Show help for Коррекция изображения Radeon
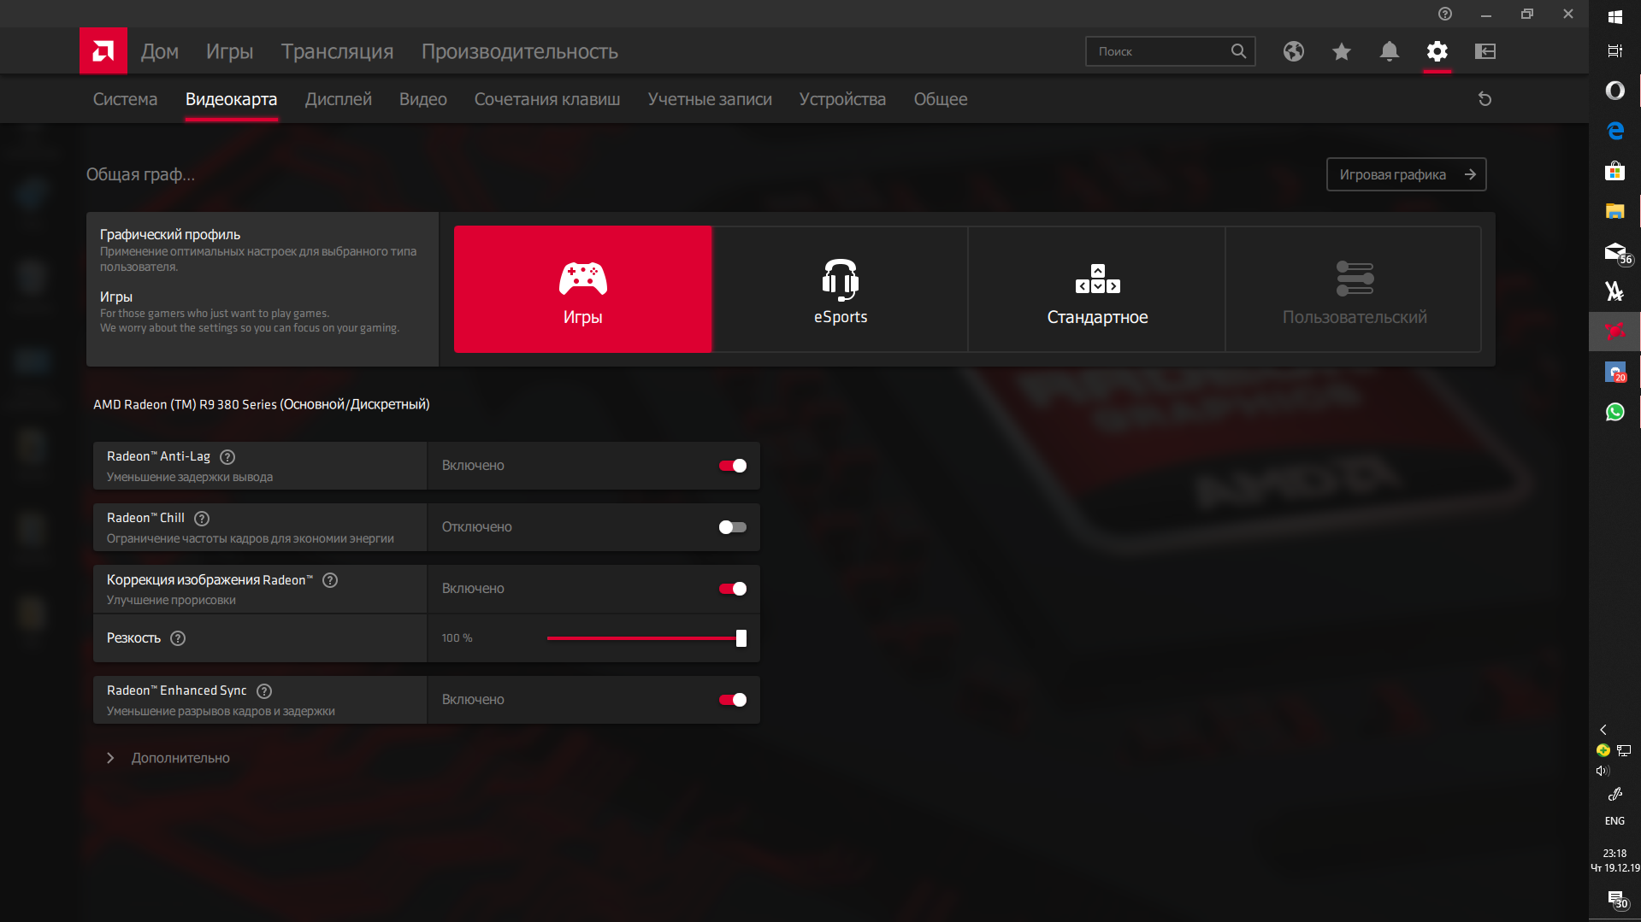 [x=330, y=580]
